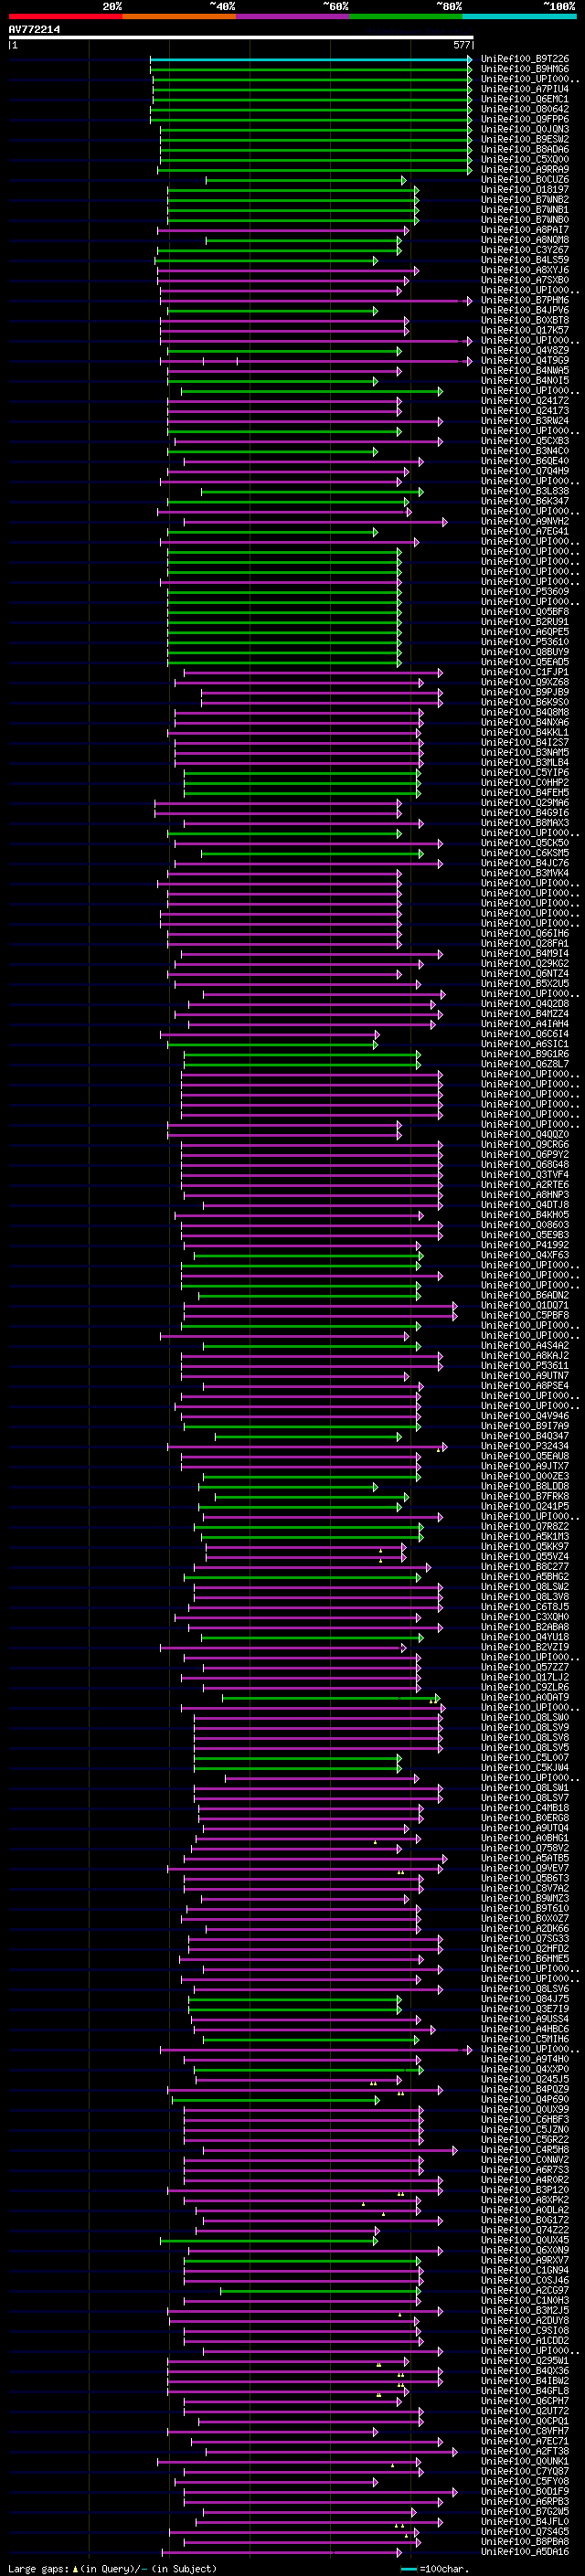This screenshot has height=2576, width=585.
Task: Click the UniRef100_B6ADN2 entry
Action: pyautogui.click(x=525, y=1296)
